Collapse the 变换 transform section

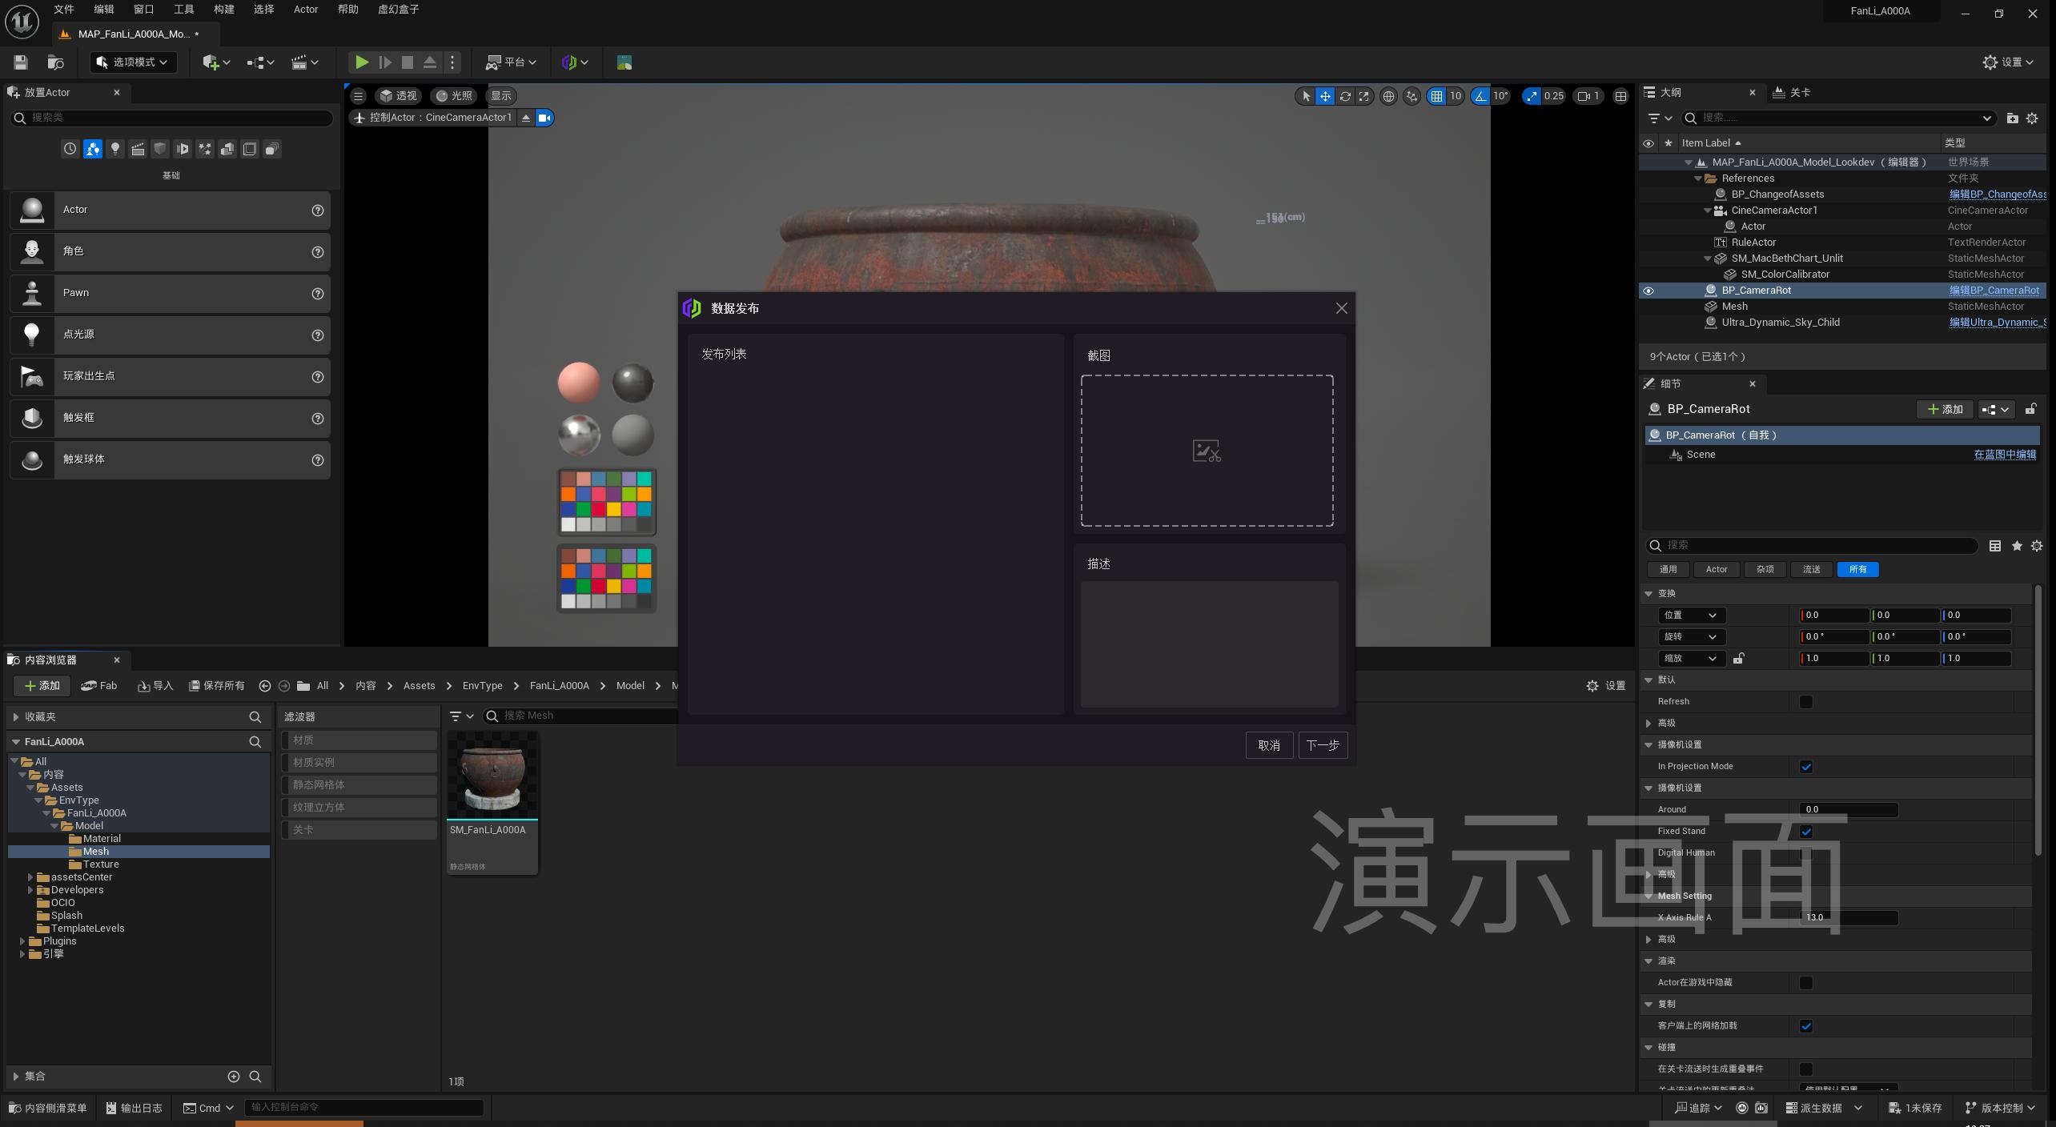point(1648,594)
